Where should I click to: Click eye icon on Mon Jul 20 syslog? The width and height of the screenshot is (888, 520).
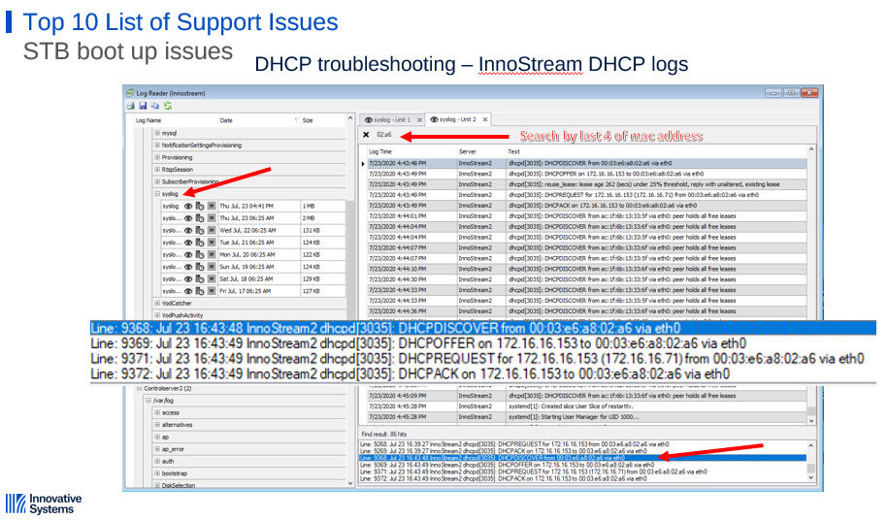coord(188,254)
